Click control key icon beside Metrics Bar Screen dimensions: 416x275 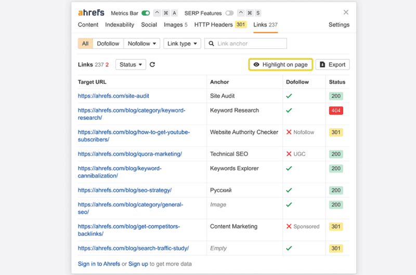click(157, 13)
